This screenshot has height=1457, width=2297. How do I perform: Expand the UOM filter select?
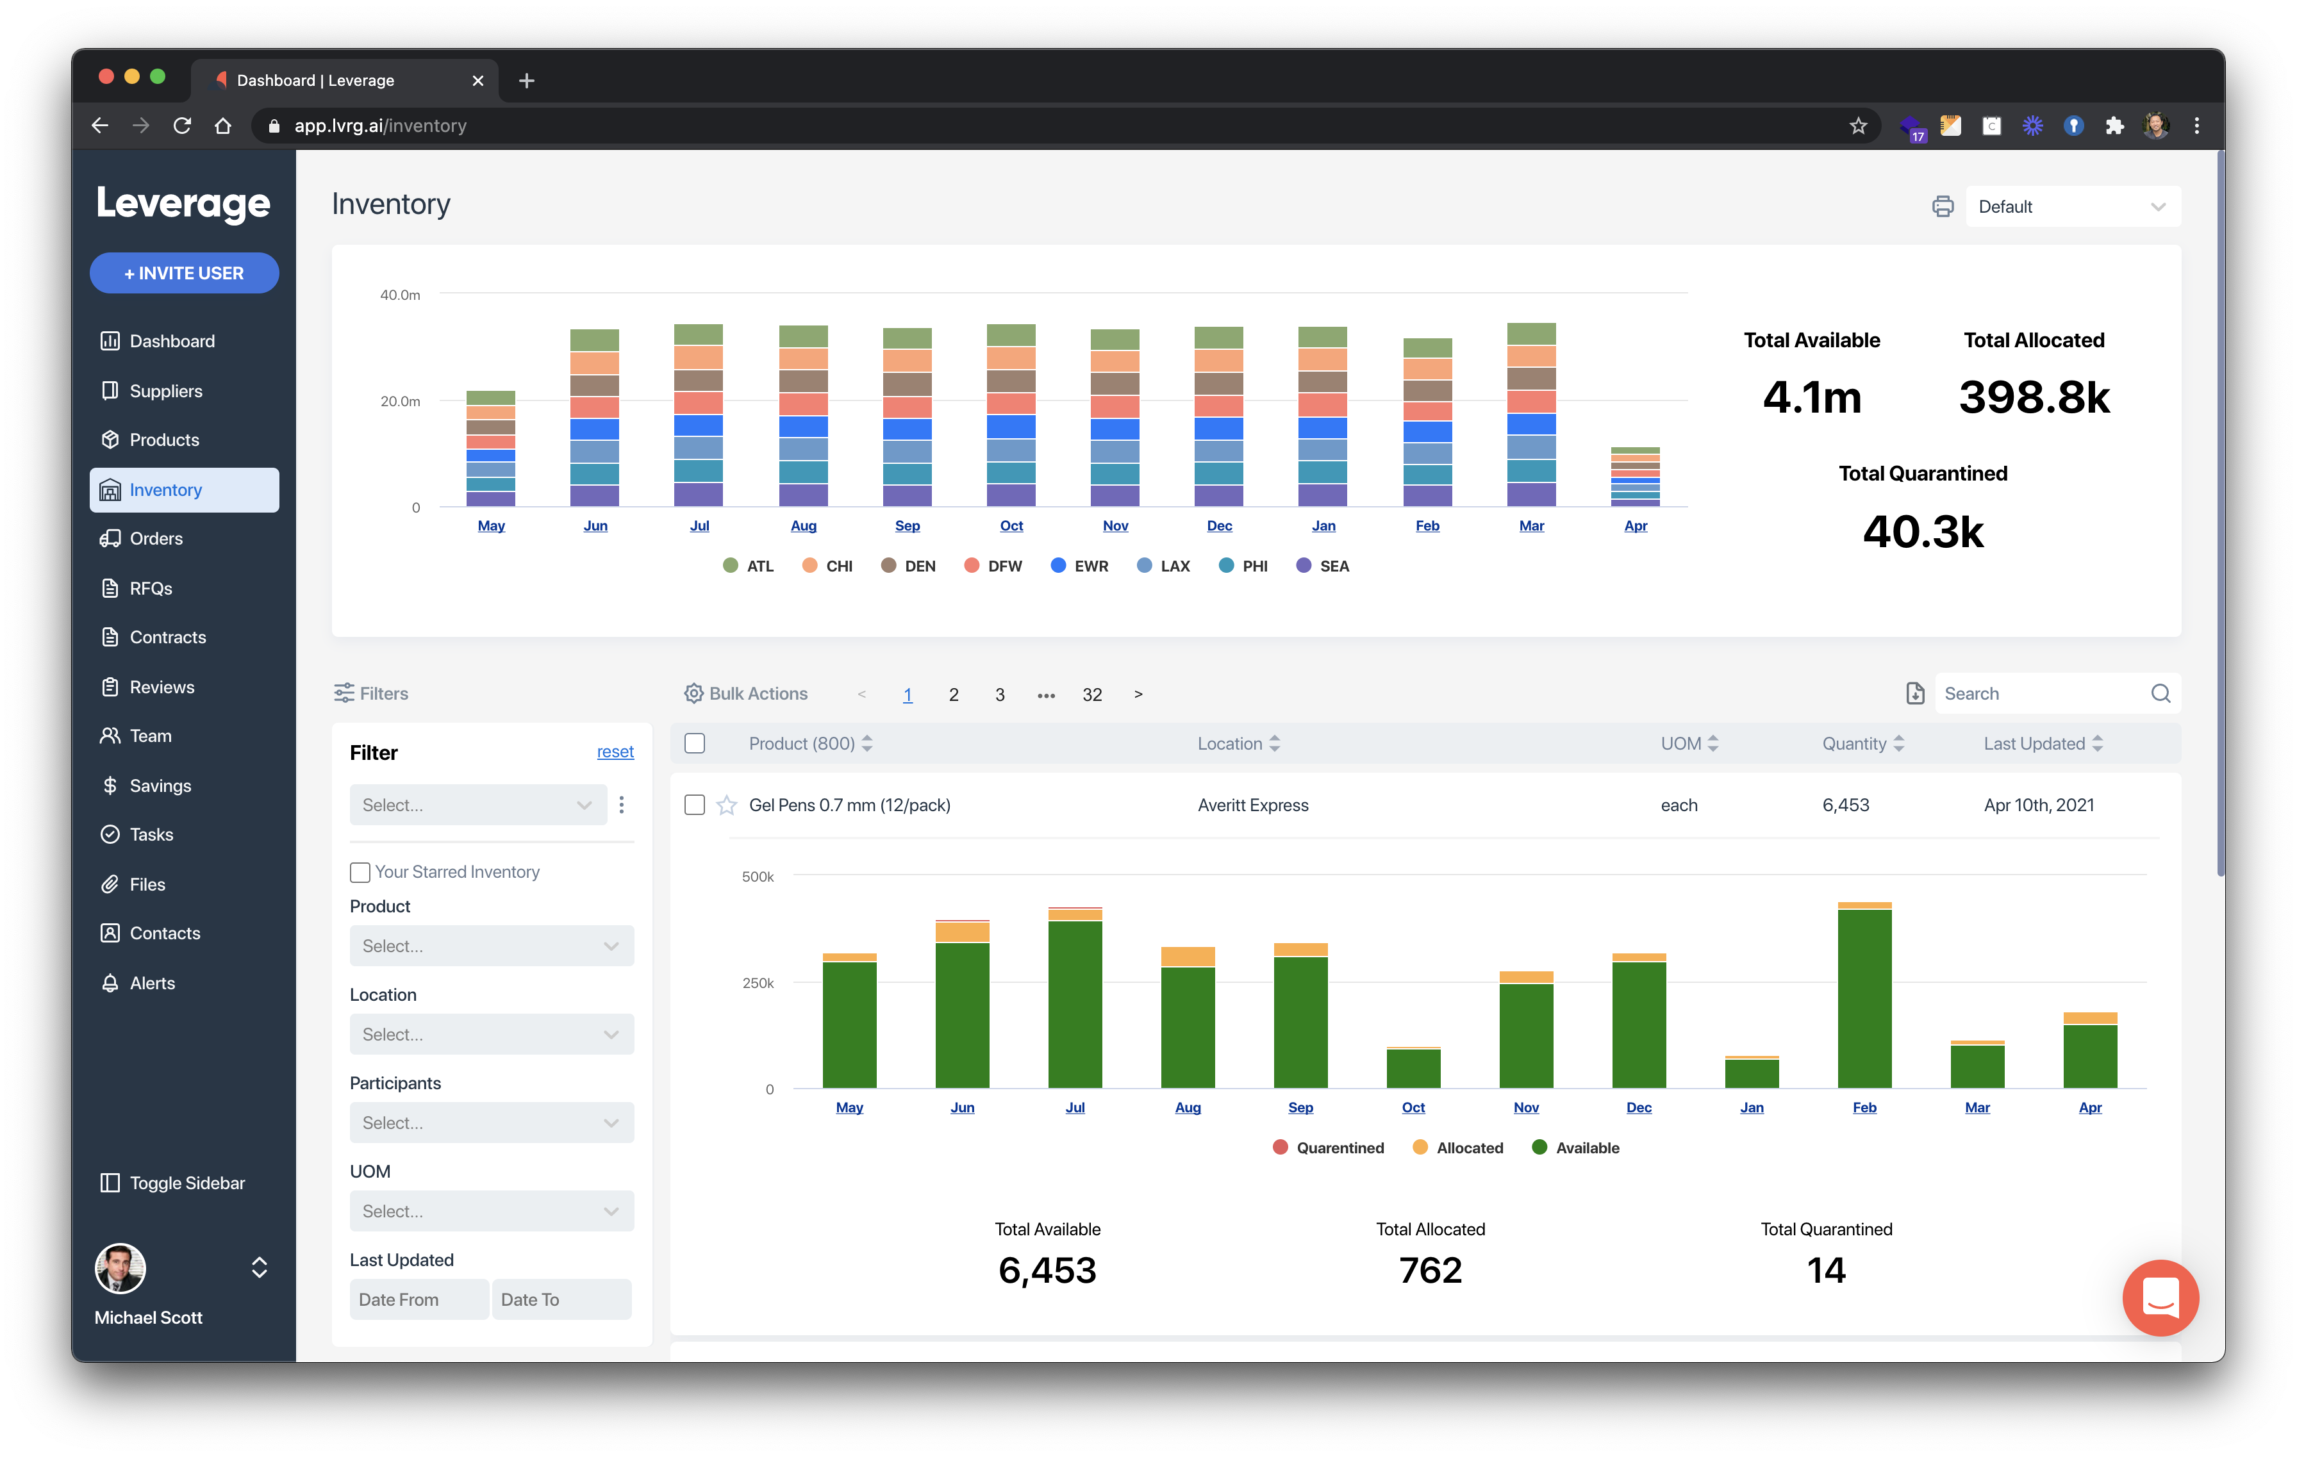[492, 1211]
